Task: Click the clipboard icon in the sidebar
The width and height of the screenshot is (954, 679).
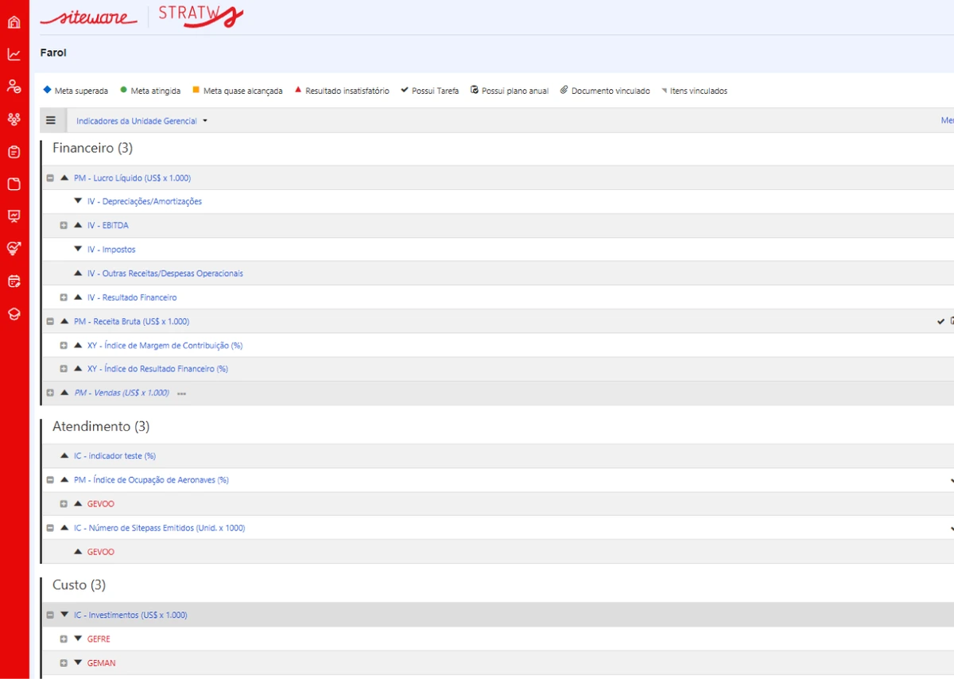Action: coord(14,152)
